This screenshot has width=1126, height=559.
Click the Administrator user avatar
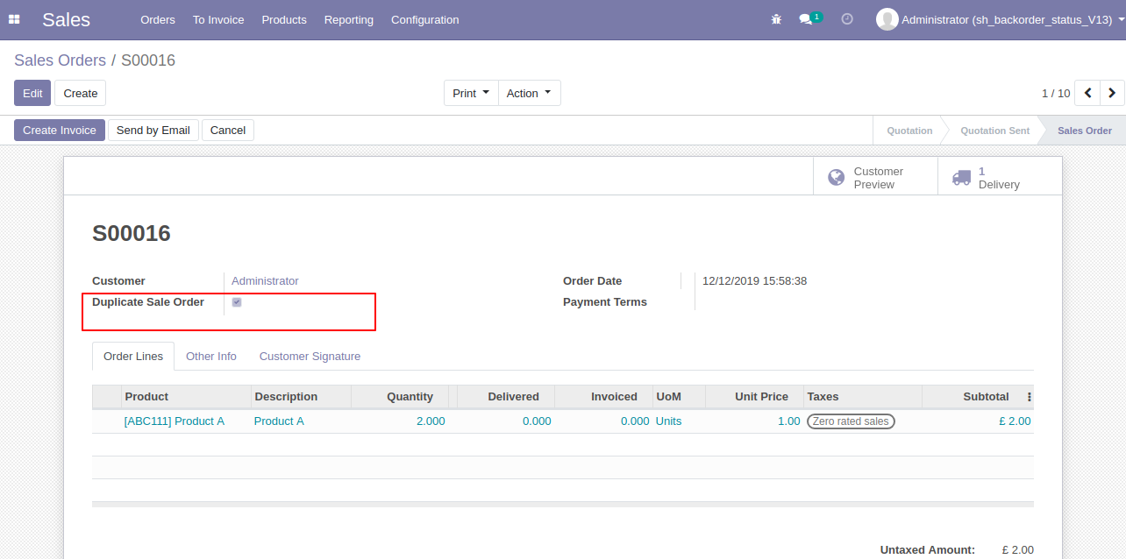pos(887,19)
